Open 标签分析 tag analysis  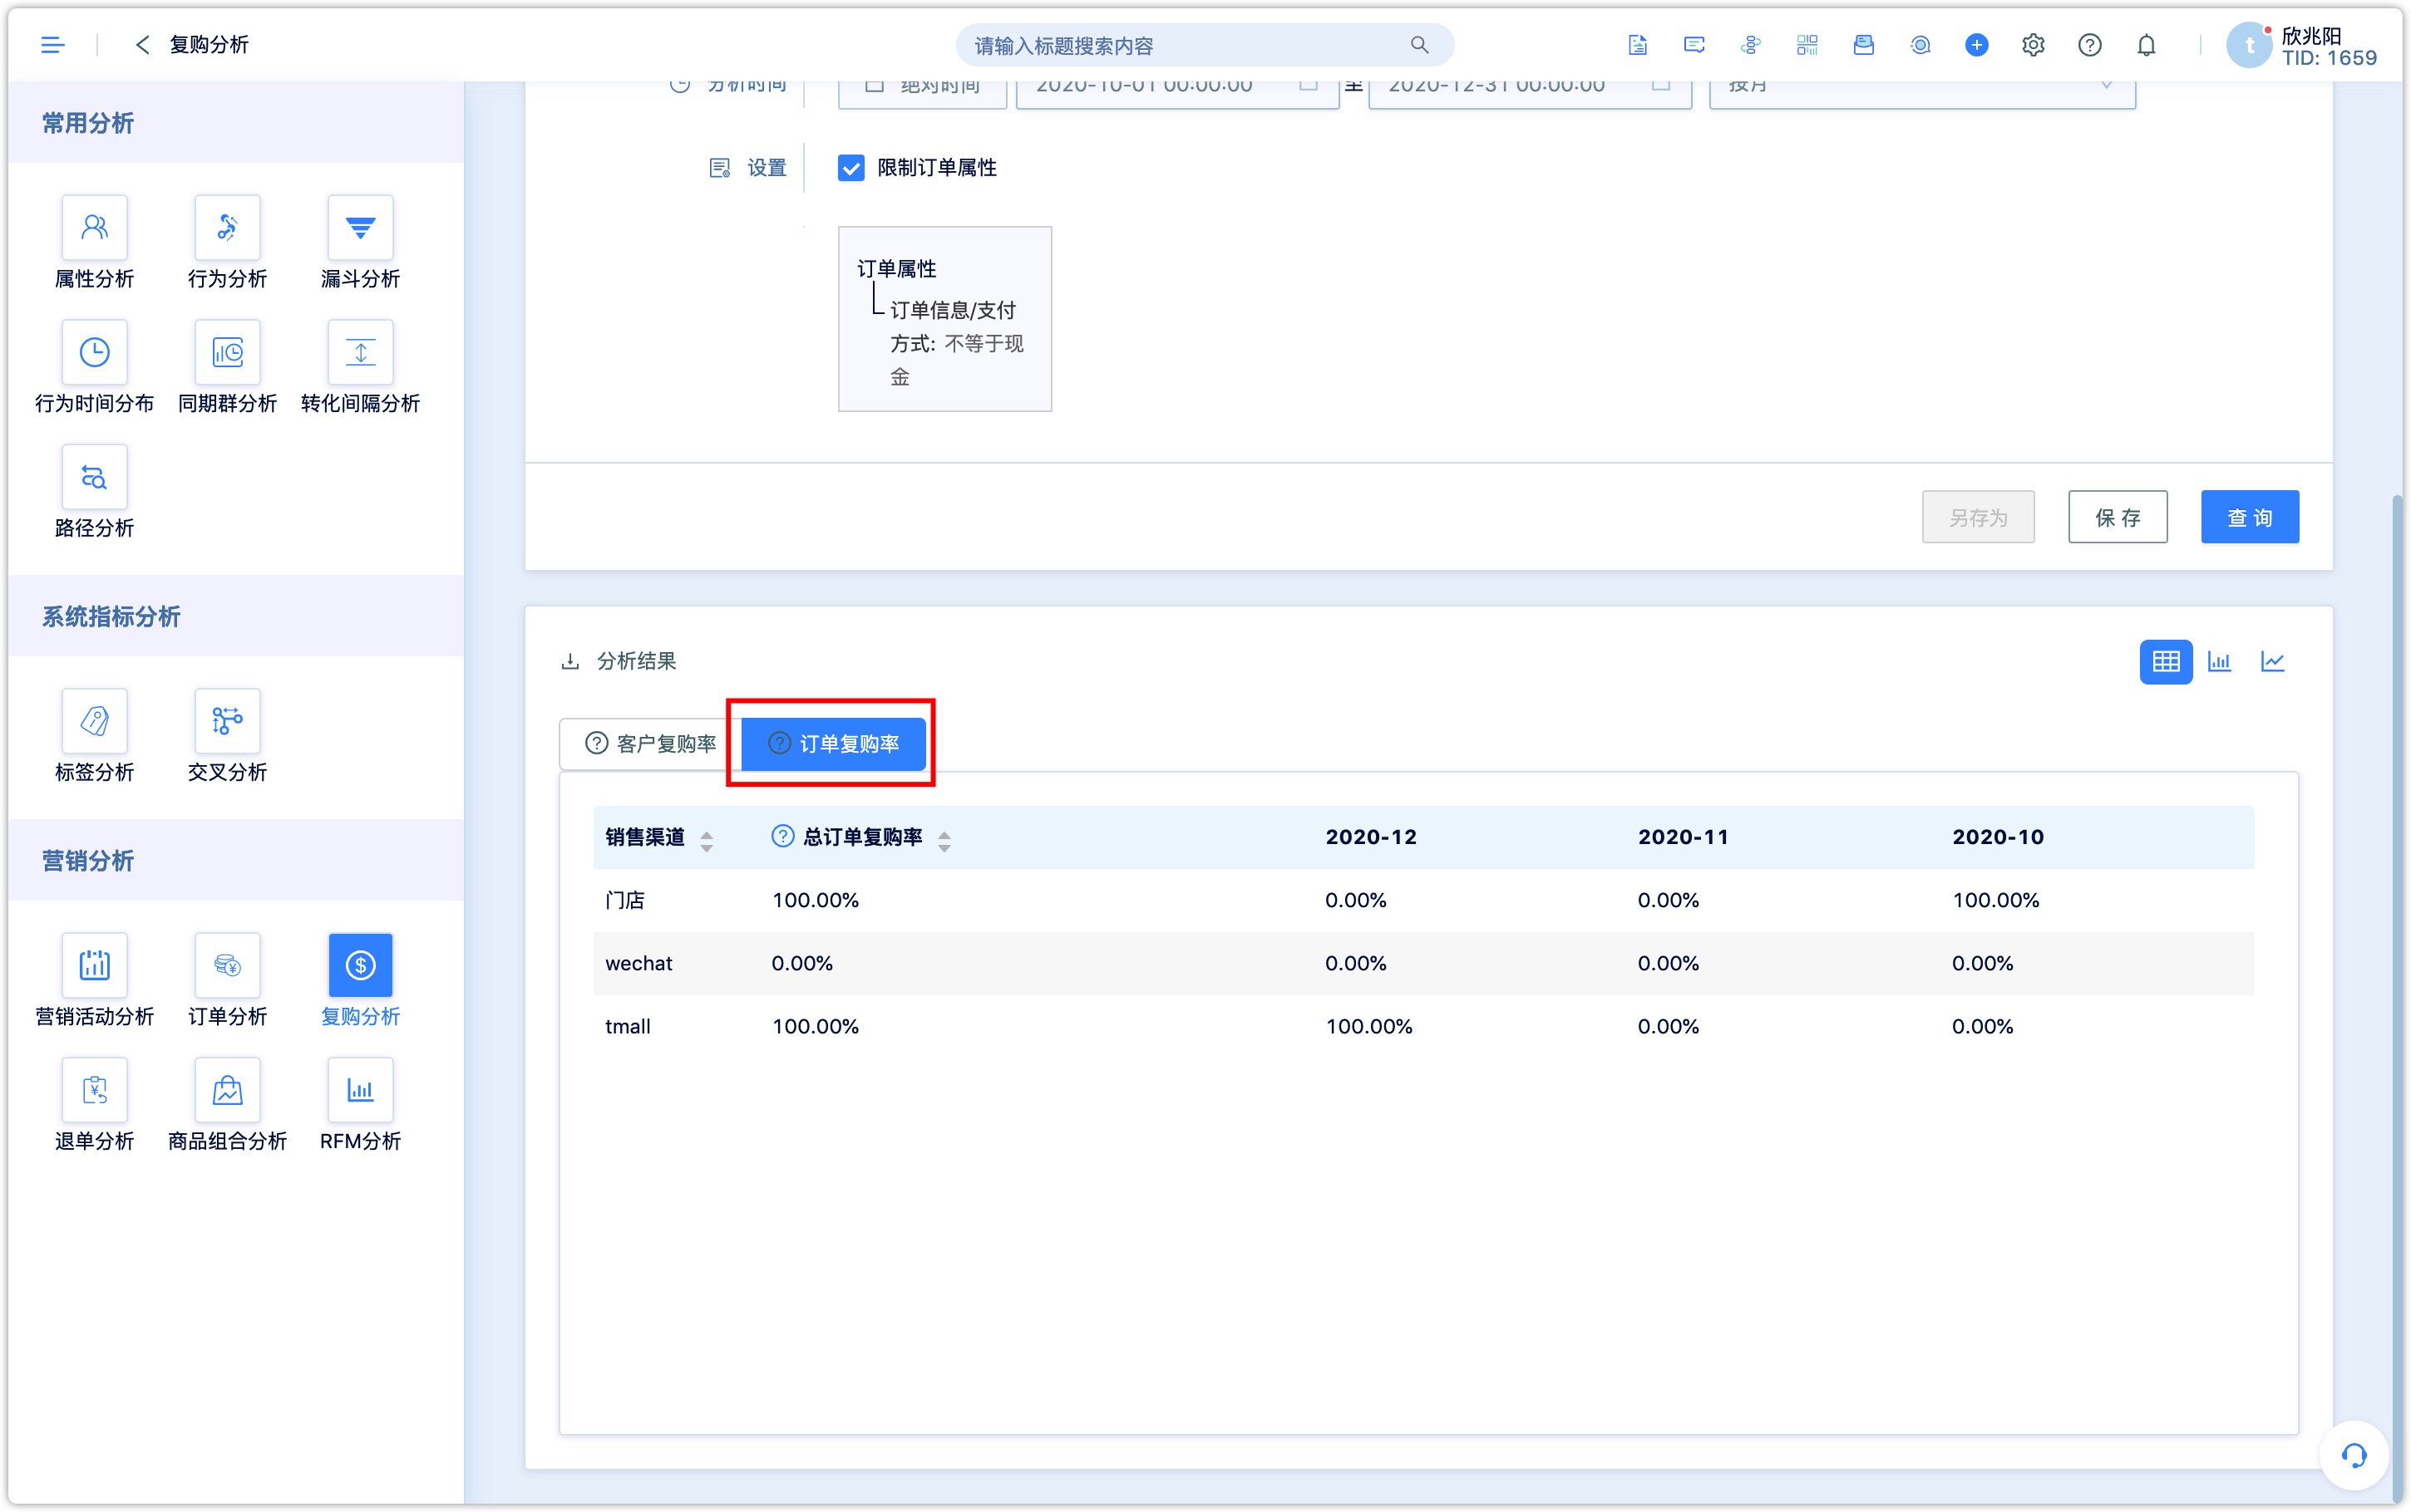[94, 736]
